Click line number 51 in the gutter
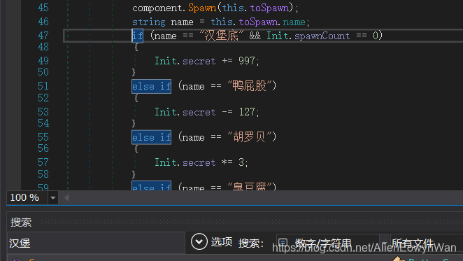463x261 pixels. coord(43,86)
